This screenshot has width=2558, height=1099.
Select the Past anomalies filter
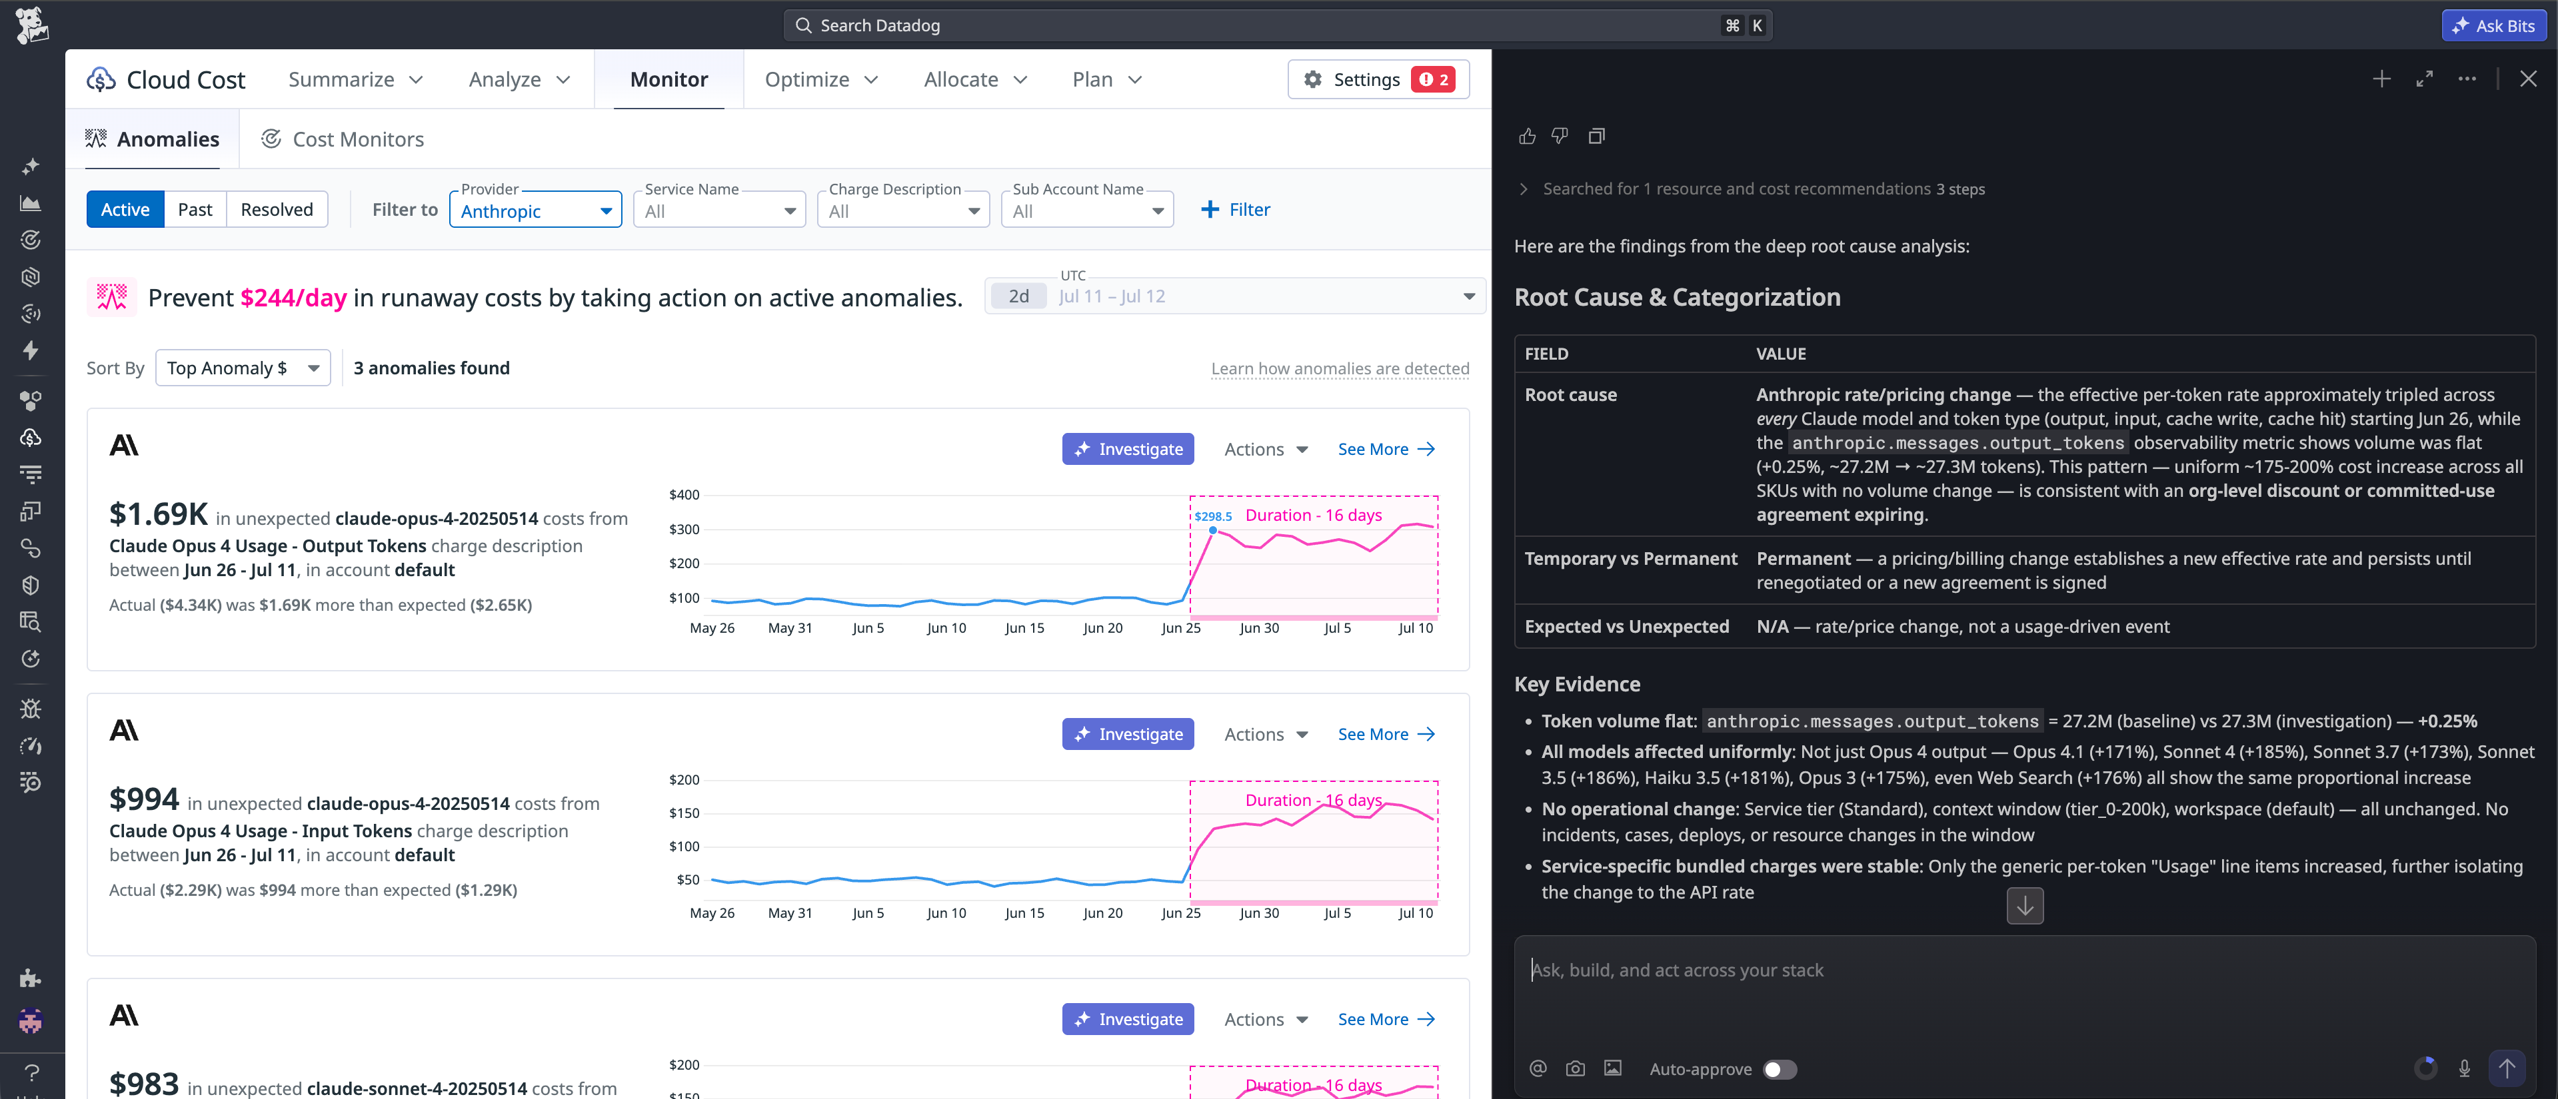[195, 209]
